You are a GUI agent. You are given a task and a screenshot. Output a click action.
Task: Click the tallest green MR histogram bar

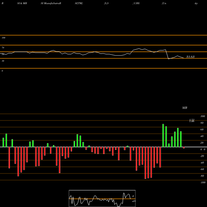tap(163, 135)
